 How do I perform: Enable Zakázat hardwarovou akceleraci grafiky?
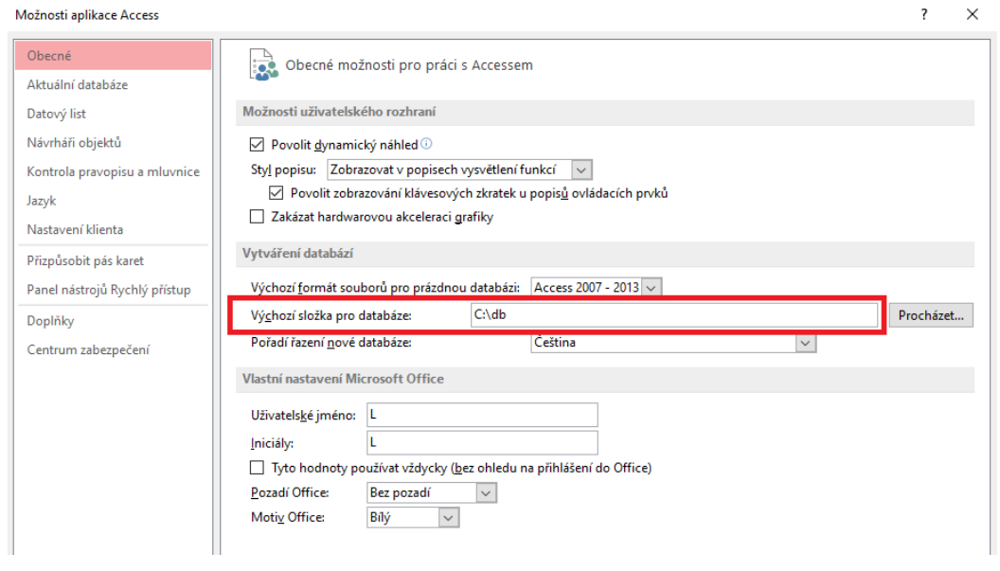click(x=257, y=217)
